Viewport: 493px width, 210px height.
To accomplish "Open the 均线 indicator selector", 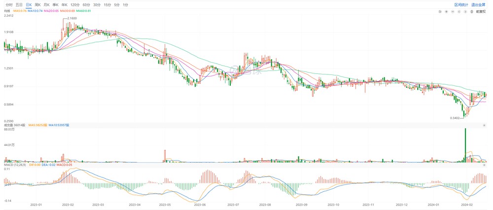I will click(7, 10).
